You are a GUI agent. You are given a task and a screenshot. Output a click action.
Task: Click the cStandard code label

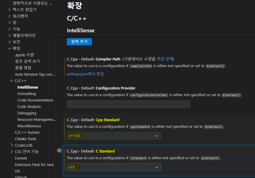[138, 158]
